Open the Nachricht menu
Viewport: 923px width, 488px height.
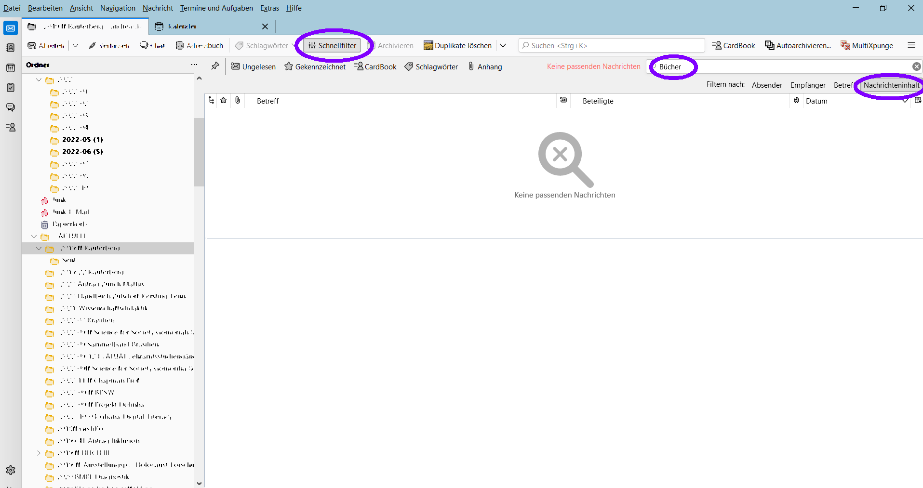pos(158,8)
